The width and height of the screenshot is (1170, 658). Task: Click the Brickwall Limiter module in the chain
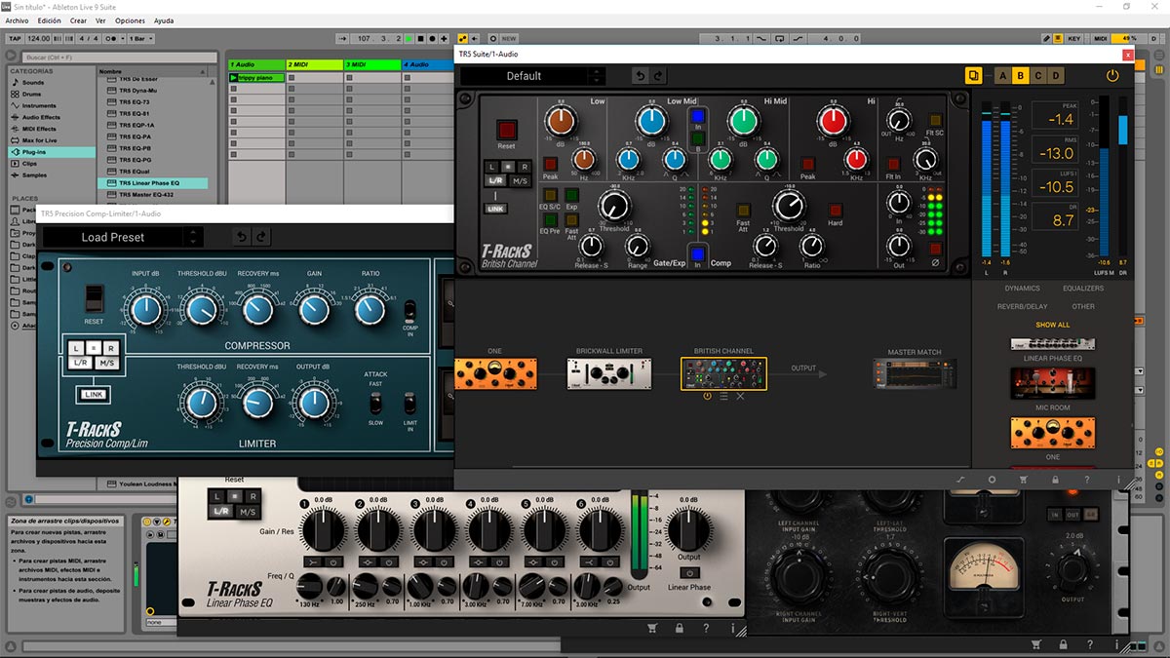point(609,374)
